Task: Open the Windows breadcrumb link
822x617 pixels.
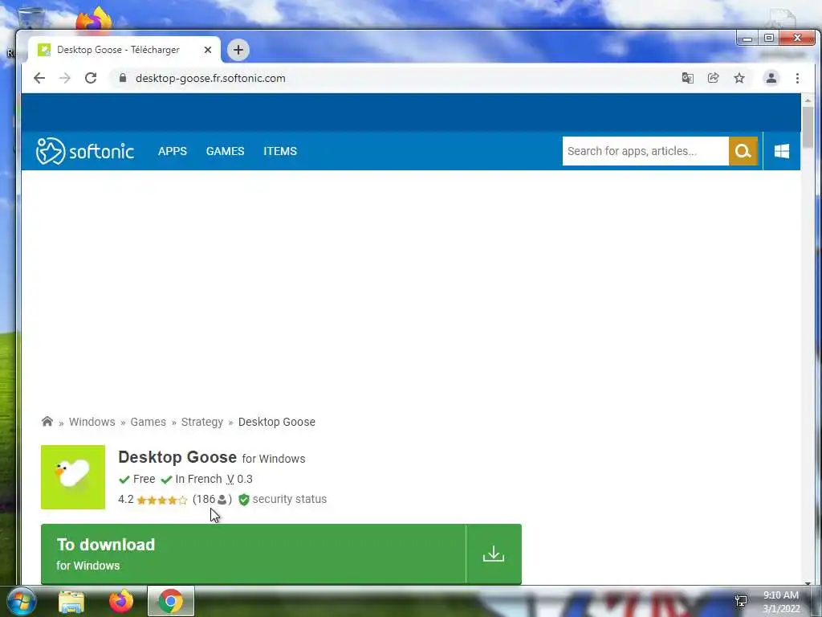Action: 92,422
